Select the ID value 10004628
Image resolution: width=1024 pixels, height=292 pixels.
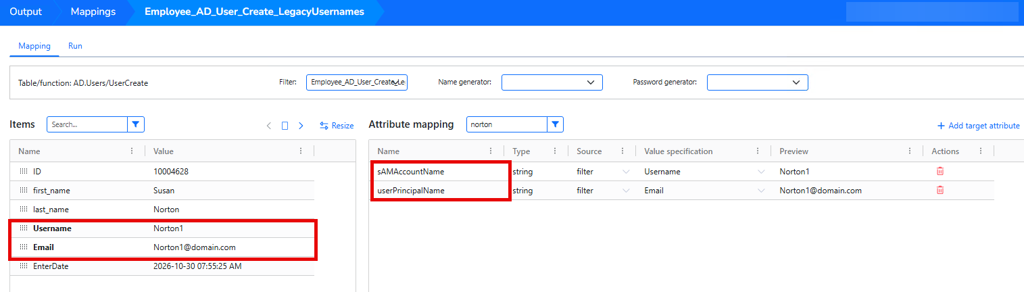(x=171, y=172)
